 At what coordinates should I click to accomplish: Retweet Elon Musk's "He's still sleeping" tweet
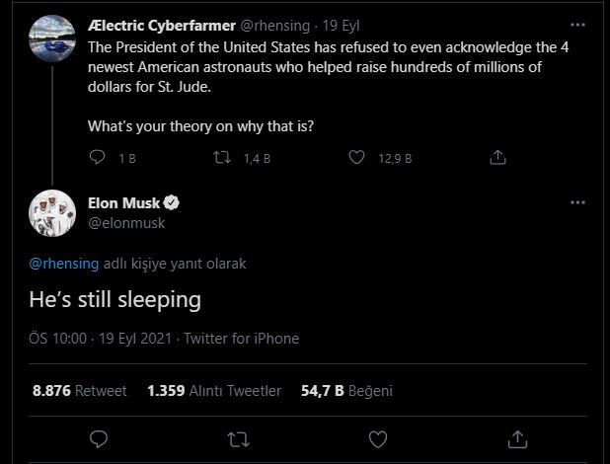click(238, 437)
